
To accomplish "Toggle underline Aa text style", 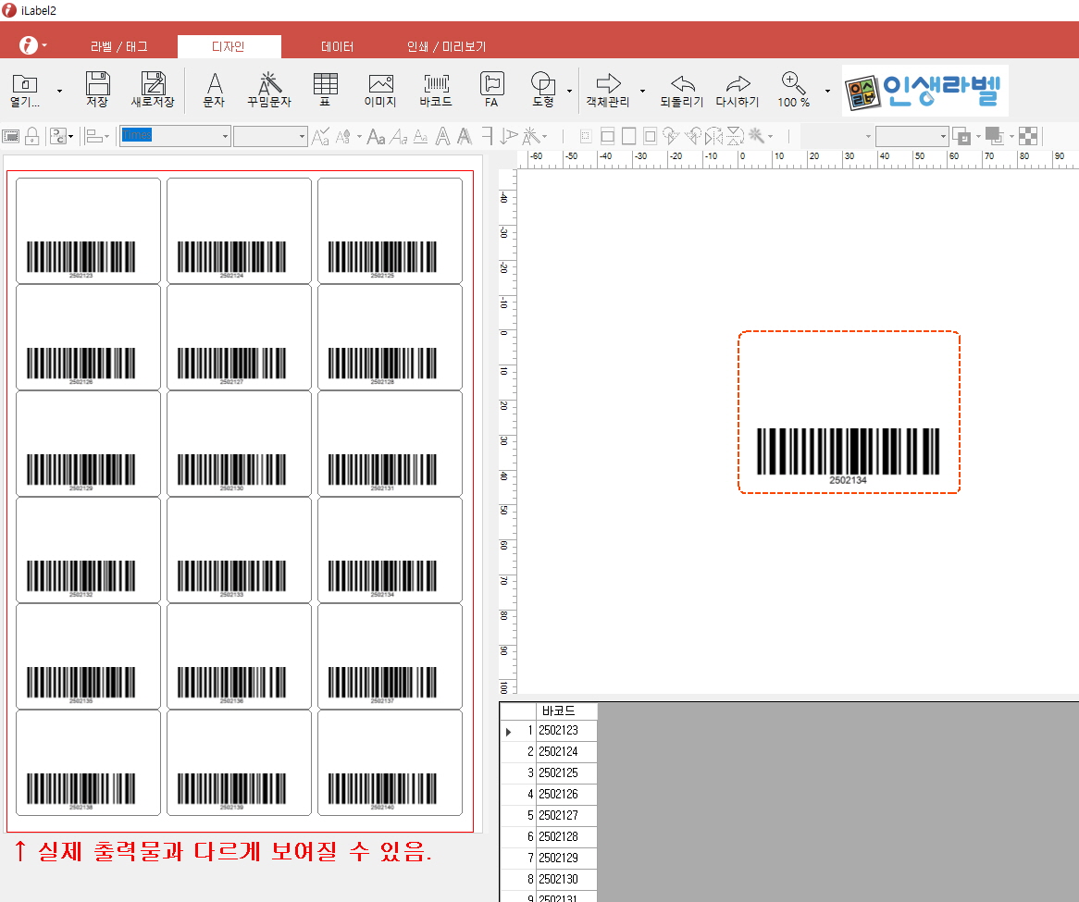I will pyautogui.click(x=420, y=136).
